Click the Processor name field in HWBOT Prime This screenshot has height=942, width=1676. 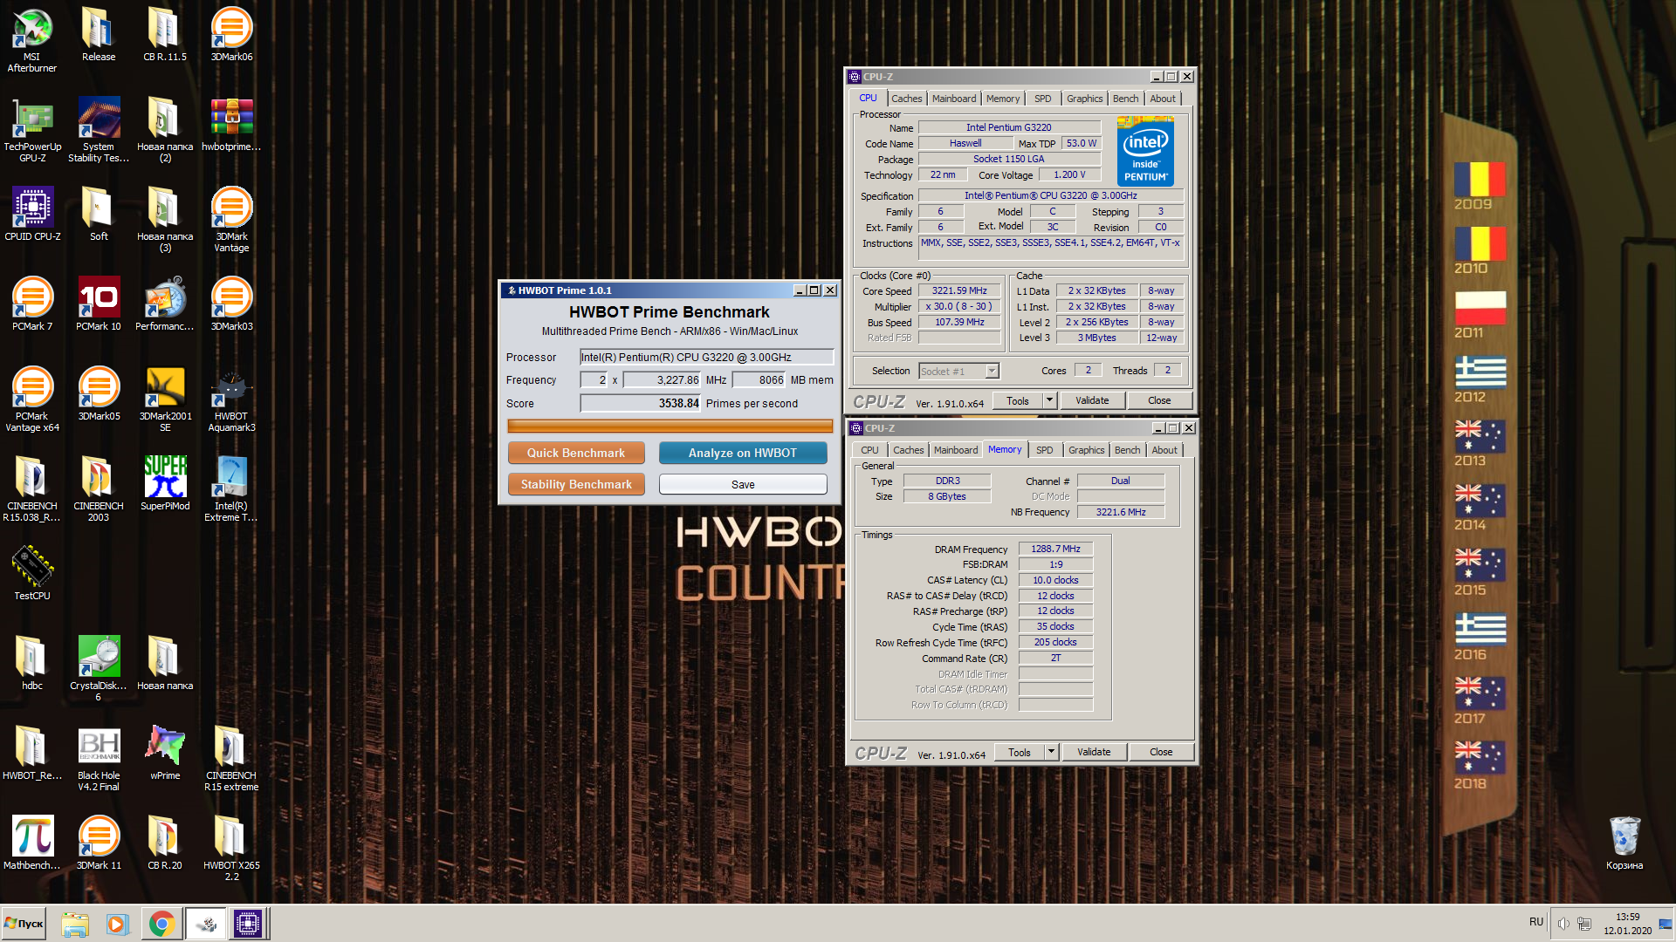(707, 357)
